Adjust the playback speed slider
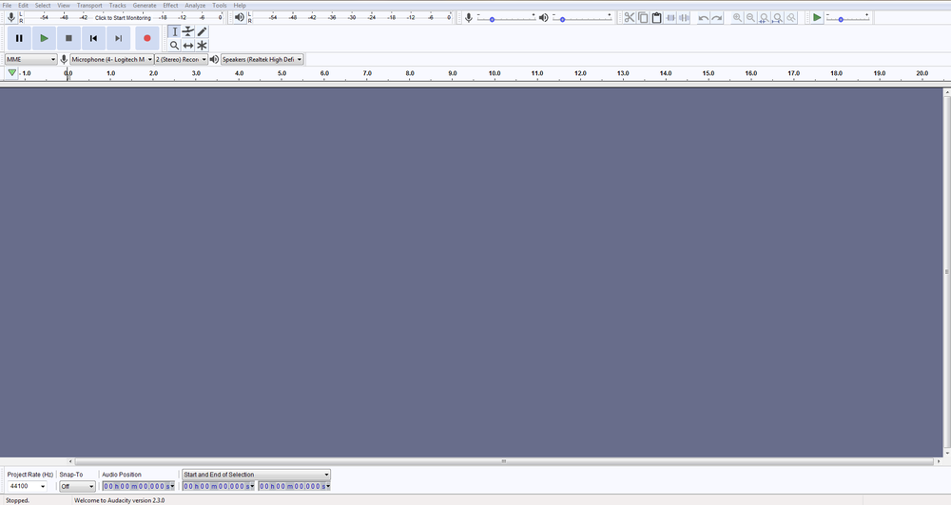 [x=847, y=18]
